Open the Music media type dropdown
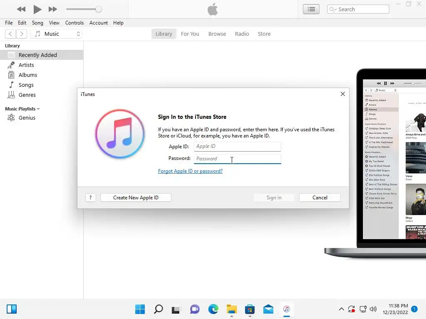The height and width of the screenshot is (319, 426). [56, 34]
